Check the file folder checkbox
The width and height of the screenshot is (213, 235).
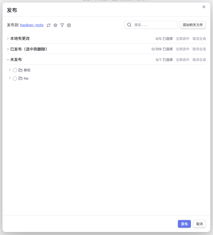coord(15,78)
